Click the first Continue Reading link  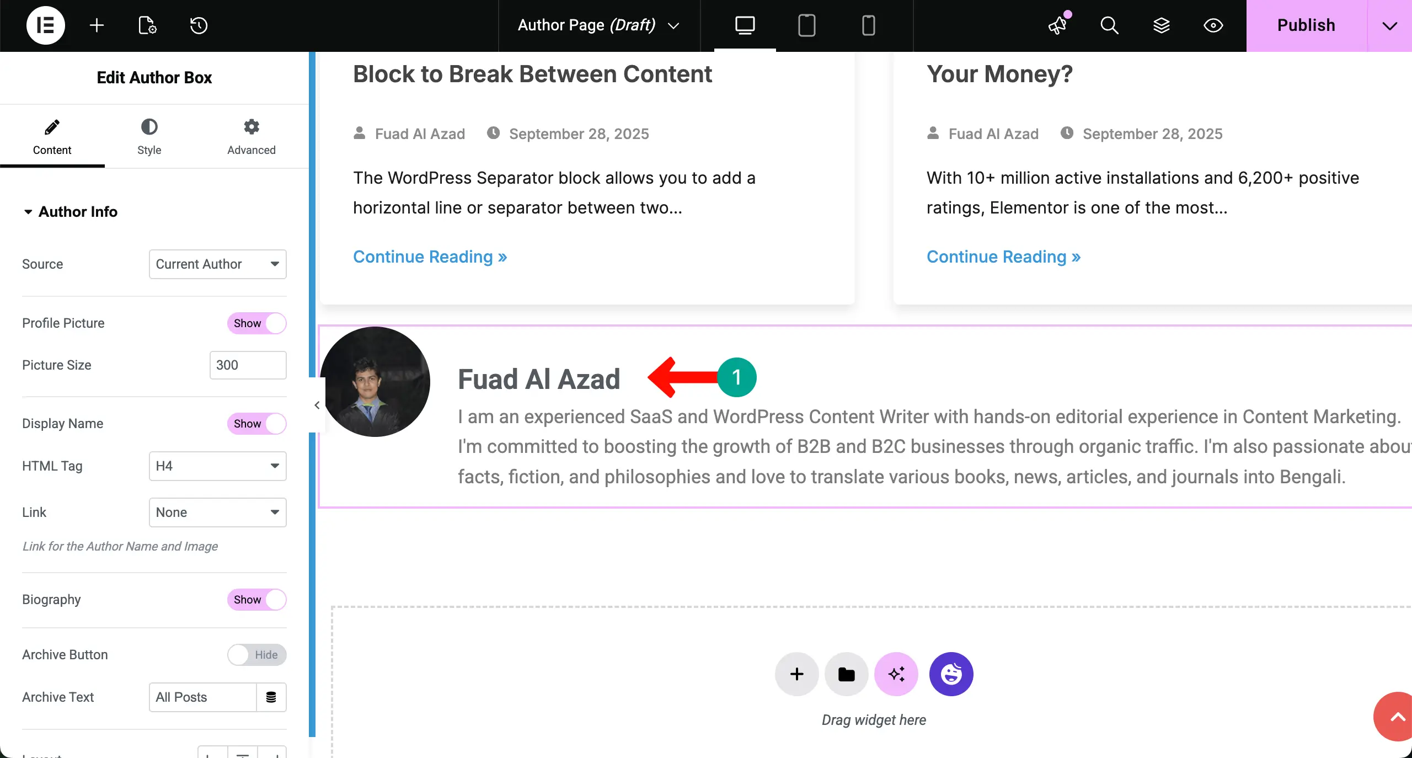pyautogui.click(x=430, y=257)
